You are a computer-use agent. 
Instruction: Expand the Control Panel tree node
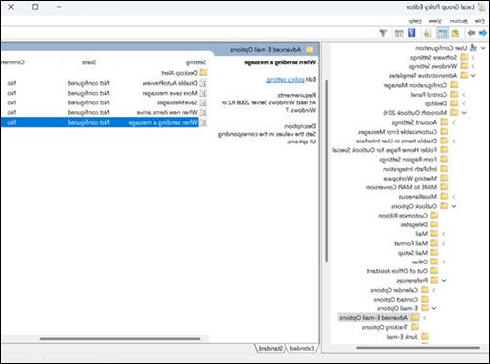(x=464, y=95)
